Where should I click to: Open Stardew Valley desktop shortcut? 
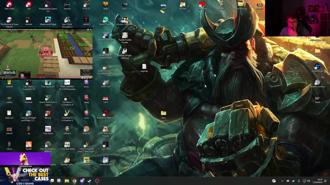click(x=67, y=162)
